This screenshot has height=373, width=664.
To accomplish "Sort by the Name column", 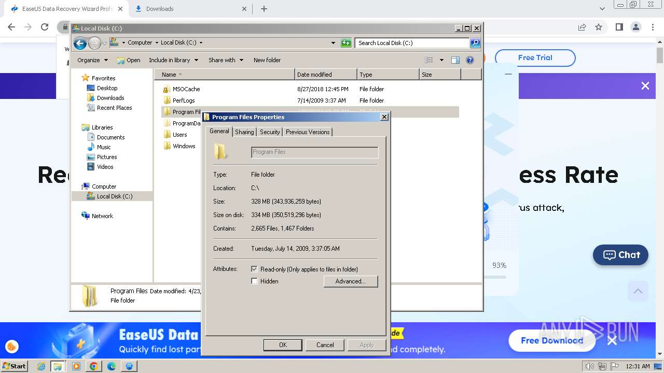I will pos(225,75).
